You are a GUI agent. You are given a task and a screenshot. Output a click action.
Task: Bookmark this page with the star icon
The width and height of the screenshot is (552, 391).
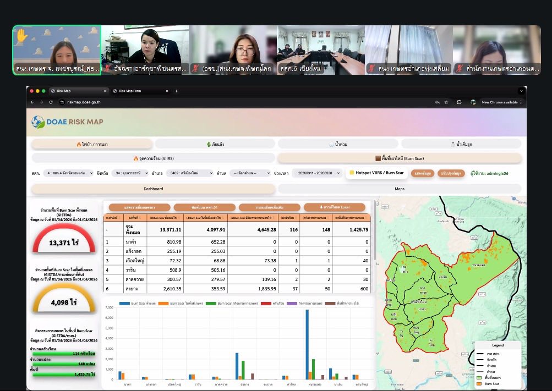[446, 102]
